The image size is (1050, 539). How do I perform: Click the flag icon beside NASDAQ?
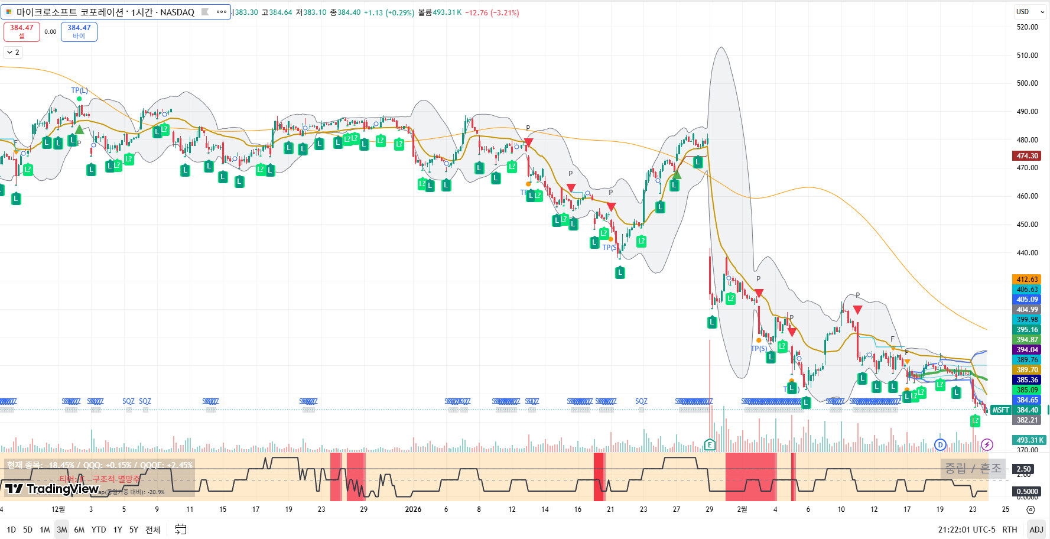(205, 12)
